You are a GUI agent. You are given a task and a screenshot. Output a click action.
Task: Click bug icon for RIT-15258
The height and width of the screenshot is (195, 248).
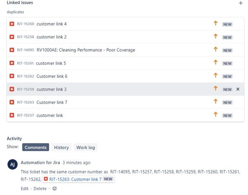(x=12, y=37)
